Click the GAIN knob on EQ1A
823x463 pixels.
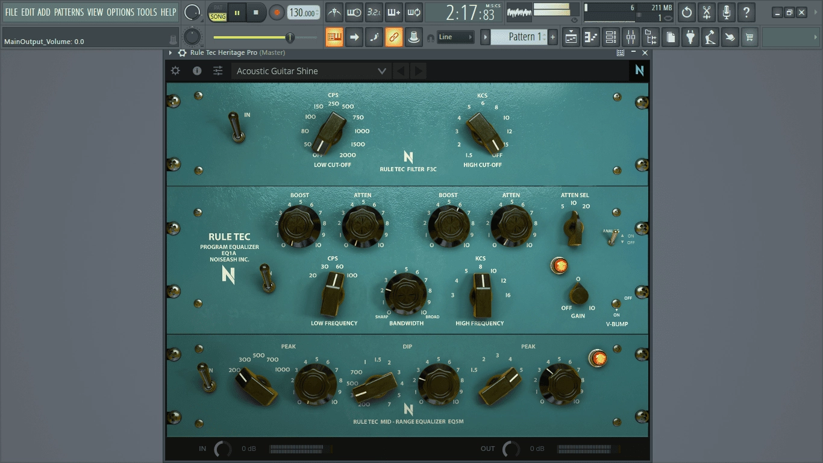pyautogui.click(x=578, y=294)
